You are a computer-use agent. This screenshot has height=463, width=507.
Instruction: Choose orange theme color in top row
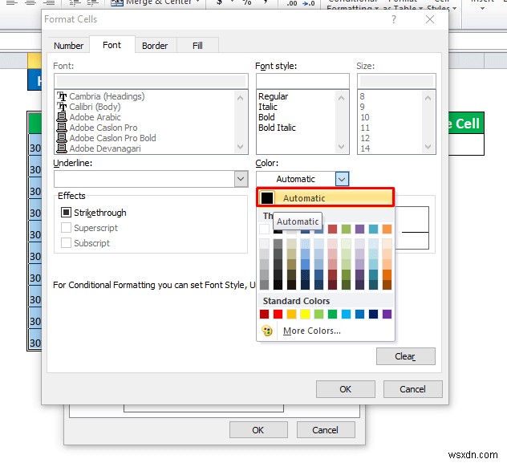tap(387, 229)
